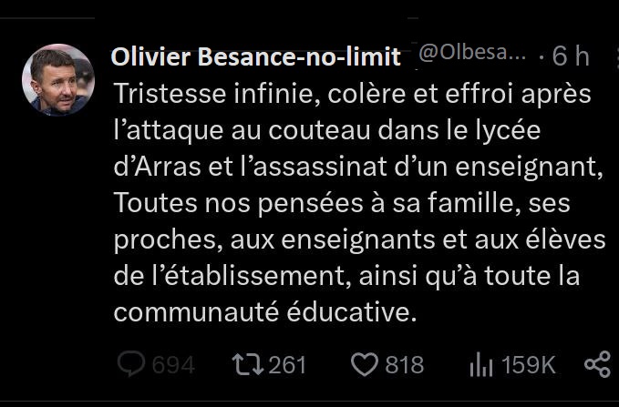Click the 694 replies count

coord(172,366)
